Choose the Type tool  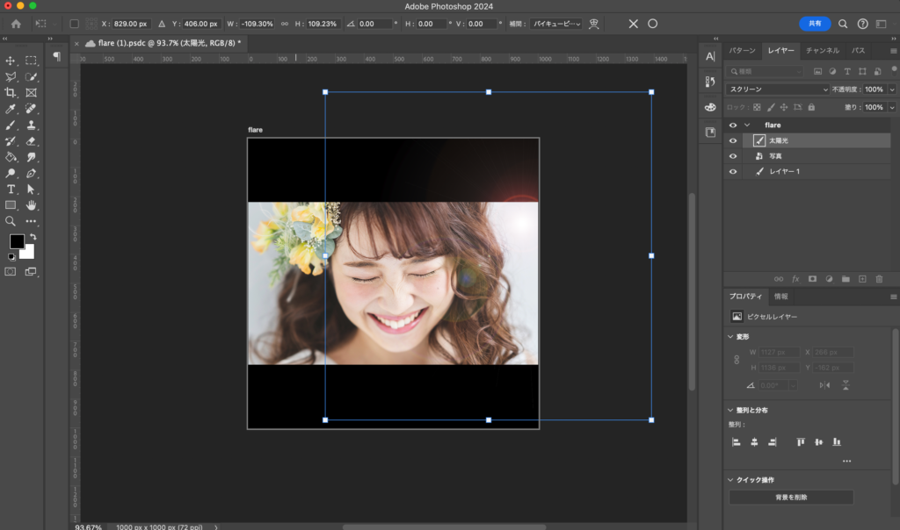coord(11,189)
